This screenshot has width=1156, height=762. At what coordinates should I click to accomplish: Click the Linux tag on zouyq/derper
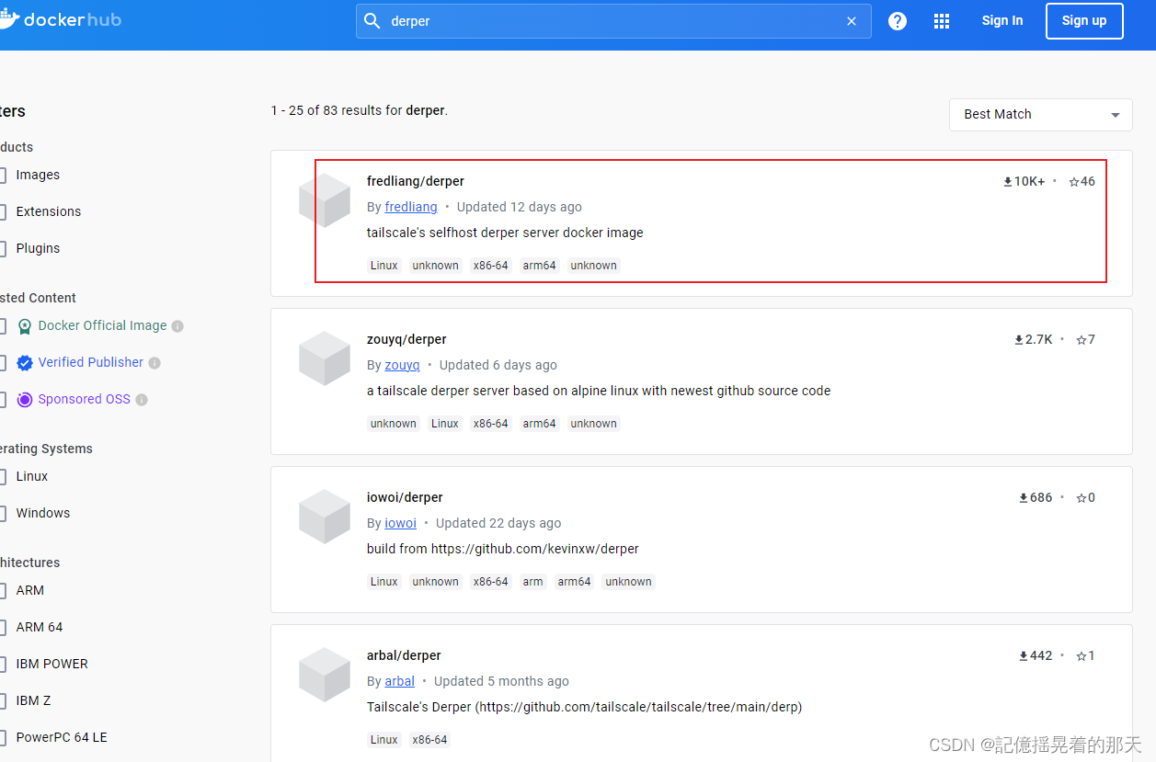coord(445,424)
